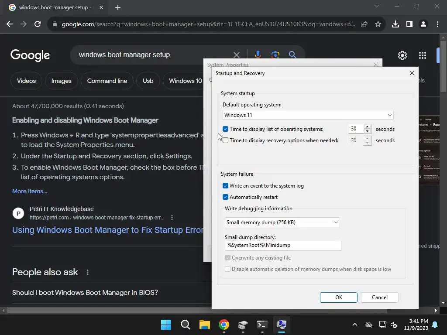Open Google quick settings gear
Screen dimensions: 447x335
402,55
